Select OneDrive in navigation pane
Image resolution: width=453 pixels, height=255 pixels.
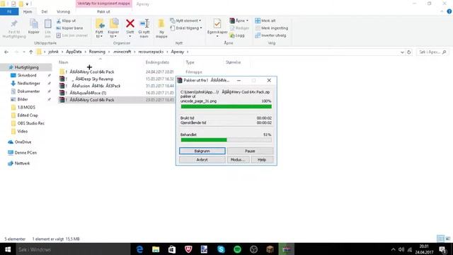click(x=23, y=142)
